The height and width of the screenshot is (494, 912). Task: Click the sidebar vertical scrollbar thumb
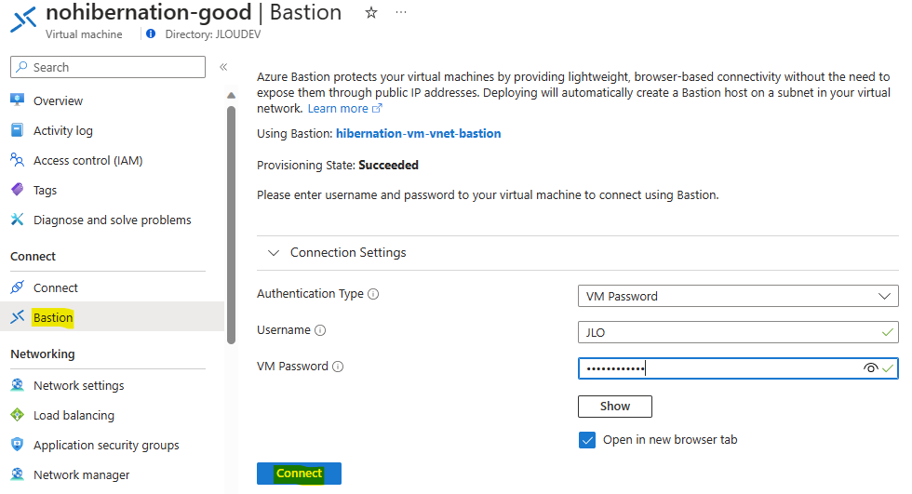pyautogui.click(x=231, y=224)
